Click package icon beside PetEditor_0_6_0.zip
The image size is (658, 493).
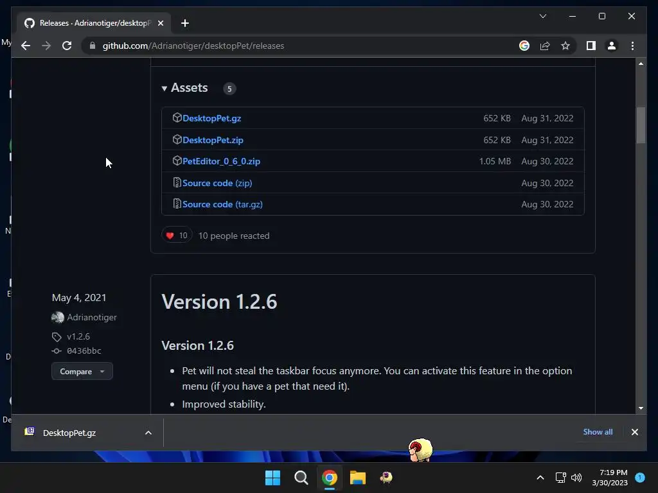tap(177, 160)
